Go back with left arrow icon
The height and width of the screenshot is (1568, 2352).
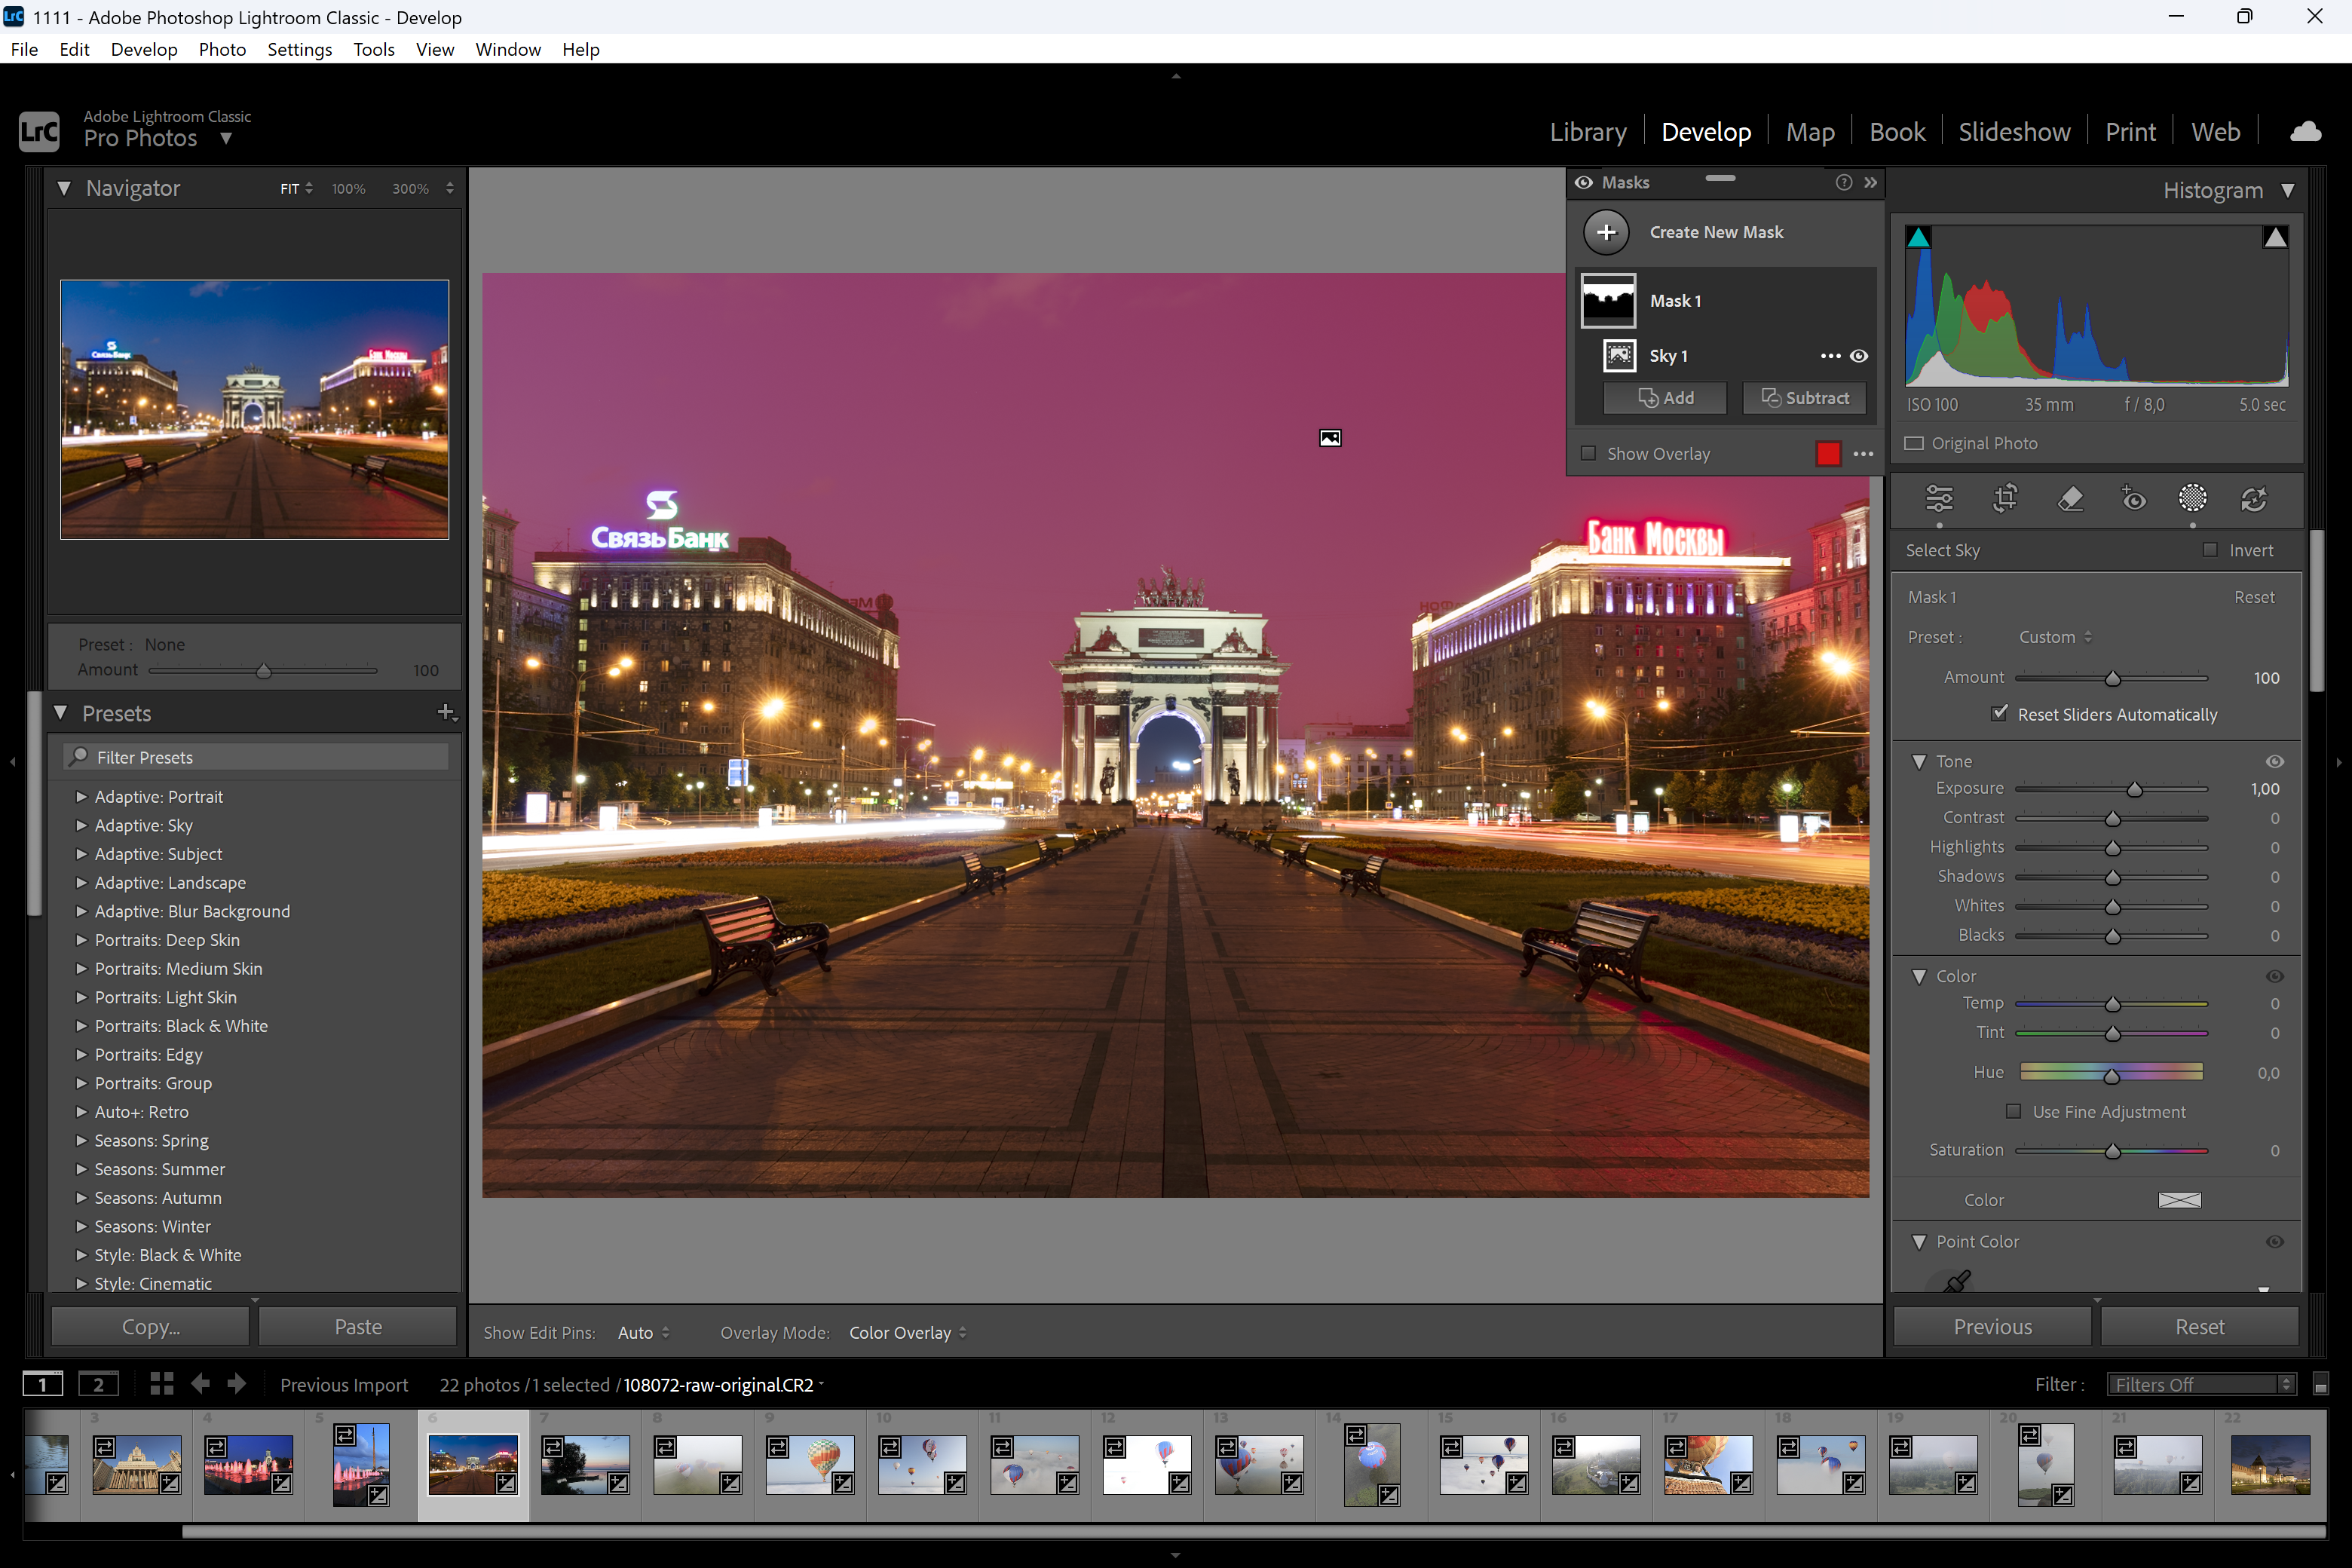click(200, 1384)
